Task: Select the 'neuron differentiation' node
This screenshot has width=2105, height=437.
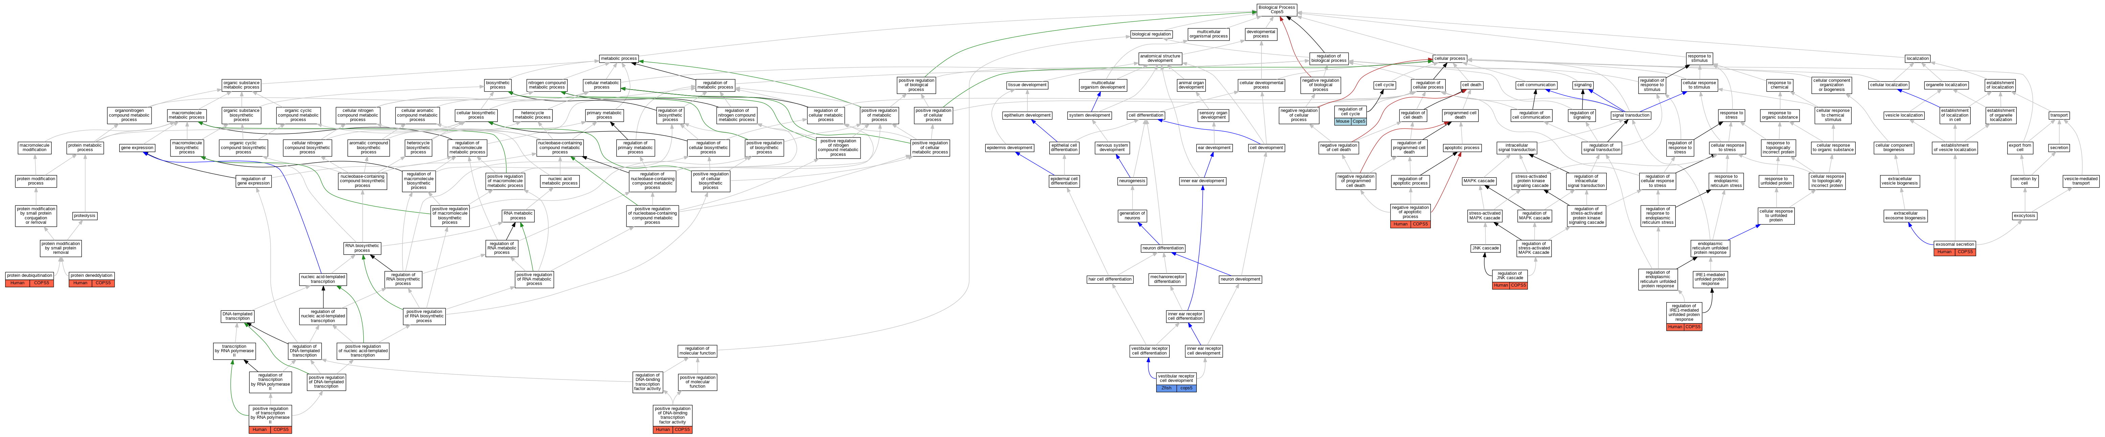Action: point(1163,248)
